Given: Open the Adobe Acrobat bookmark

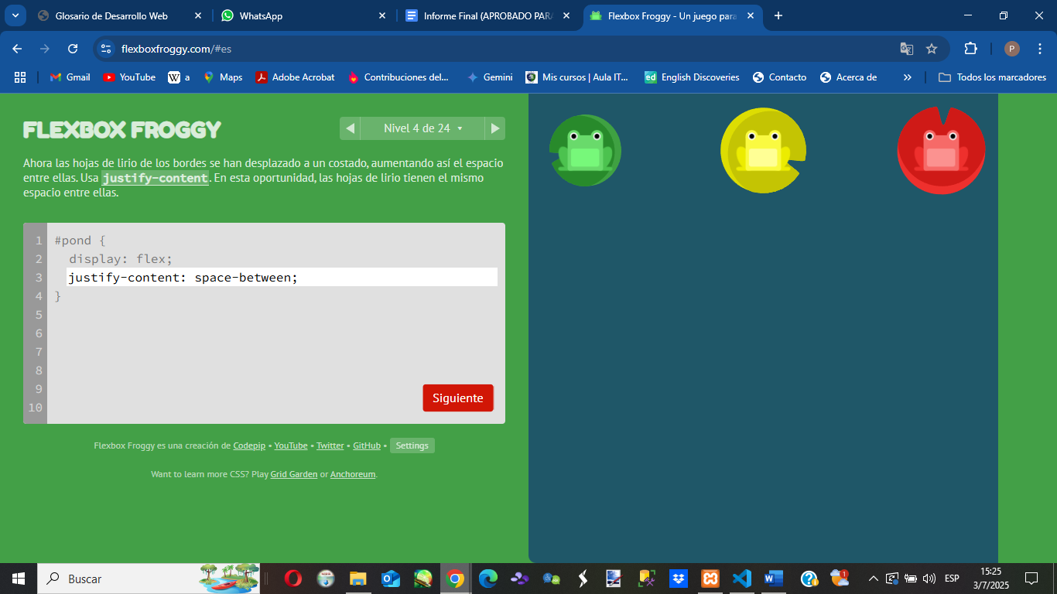Looking at the screenshot, I should (x=295, y=77).
